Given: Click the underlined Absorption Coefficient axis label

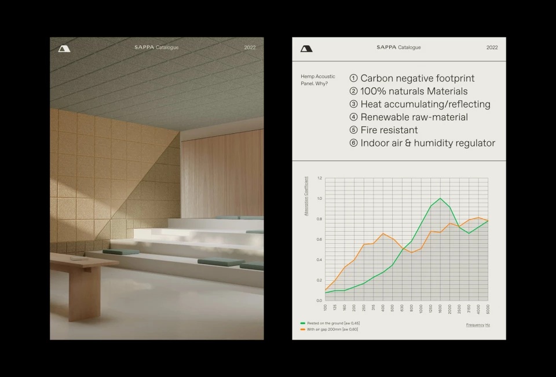Looking at the screenshot, I should pyautogui.click(x=306, y=196).
